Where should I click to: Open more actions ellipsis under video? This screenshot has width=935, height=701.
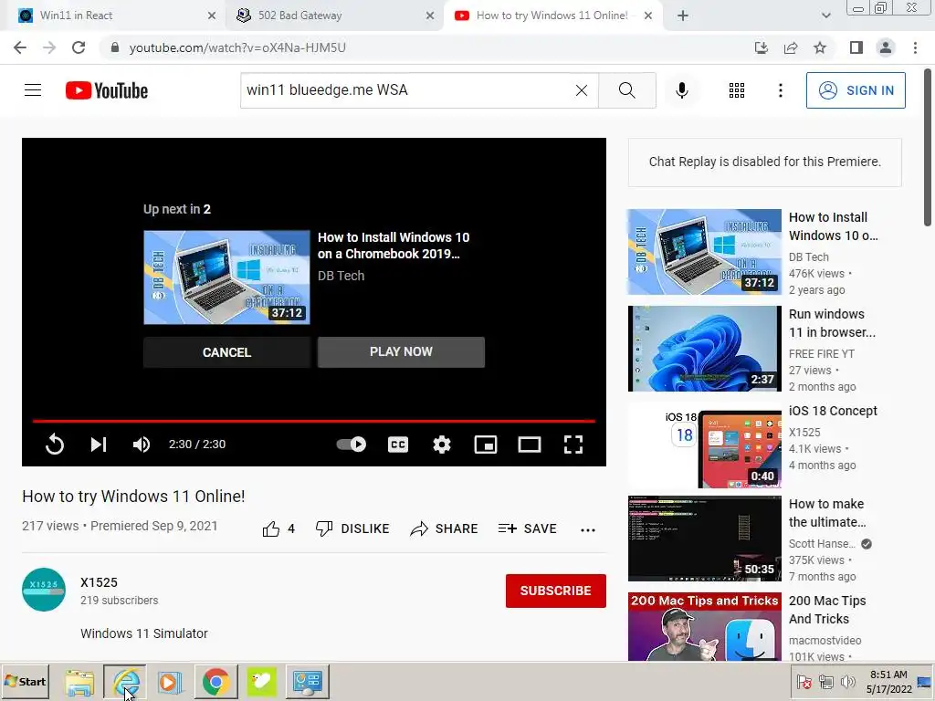[x=588, y=530]
